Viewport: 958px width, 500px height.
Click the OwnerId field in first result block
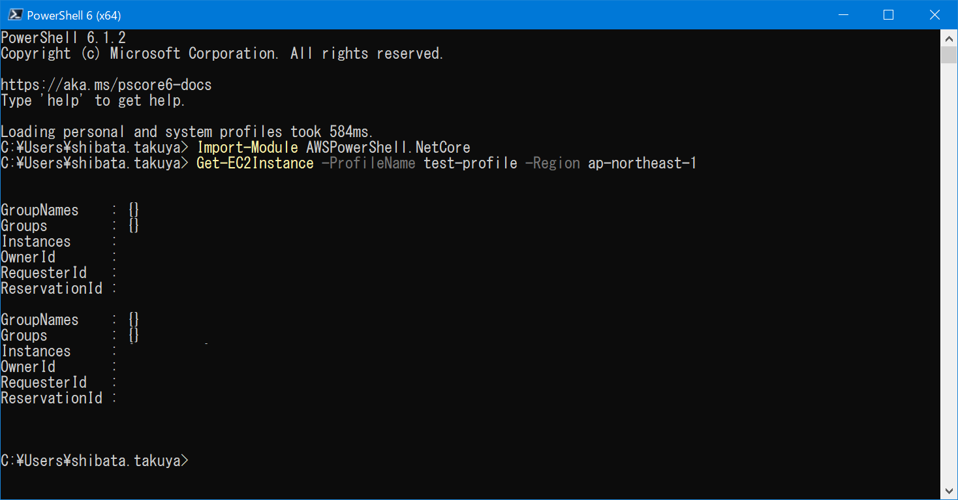pyautogui.click(x=28, y=257)
